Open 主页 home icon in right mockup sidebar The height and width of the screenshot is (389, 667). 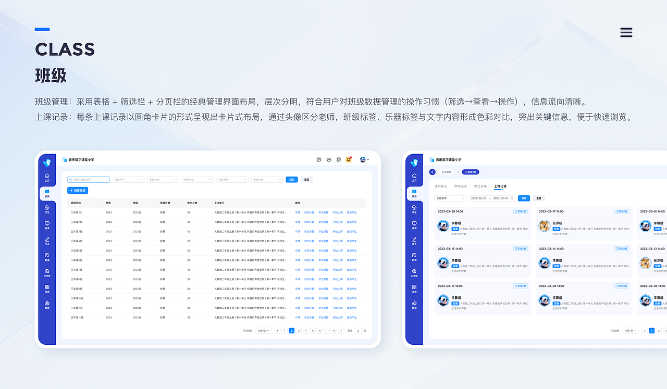[x=414, y=177]
